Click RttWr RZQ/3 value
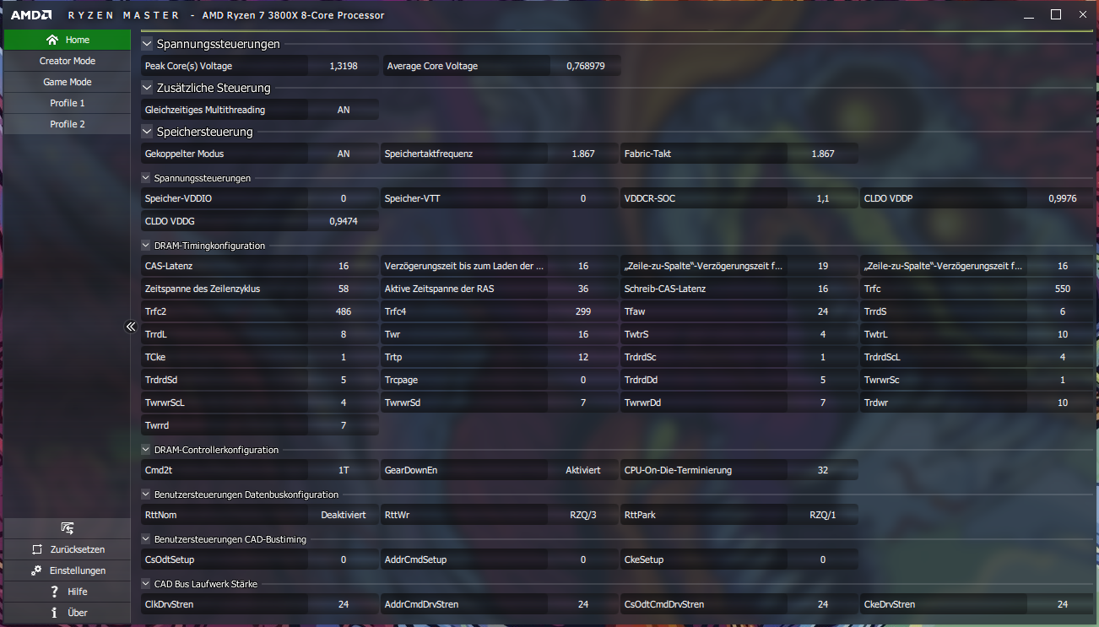Image resolution: width=1099 pixels, height=627 pixels. click(583, 515)
